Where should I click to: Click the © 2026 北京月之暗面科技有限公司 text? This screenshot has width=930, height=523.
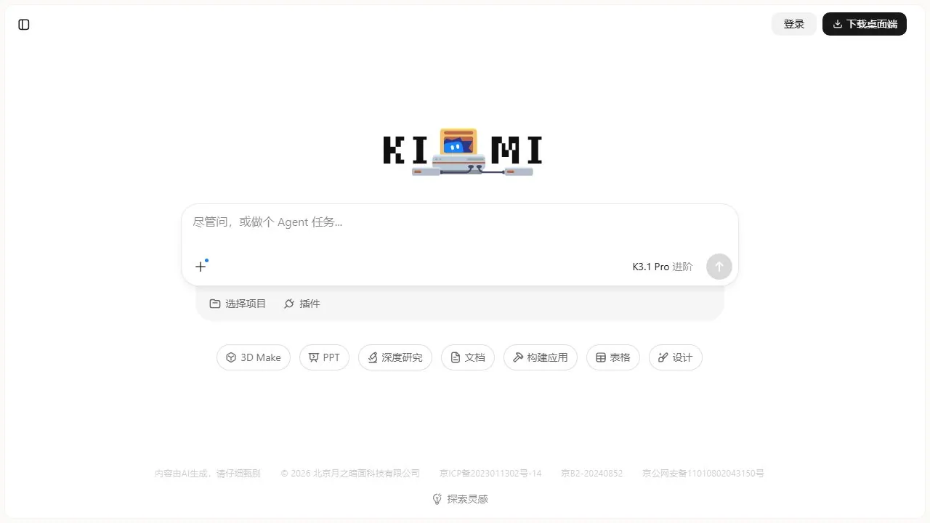tap(350, 474)
